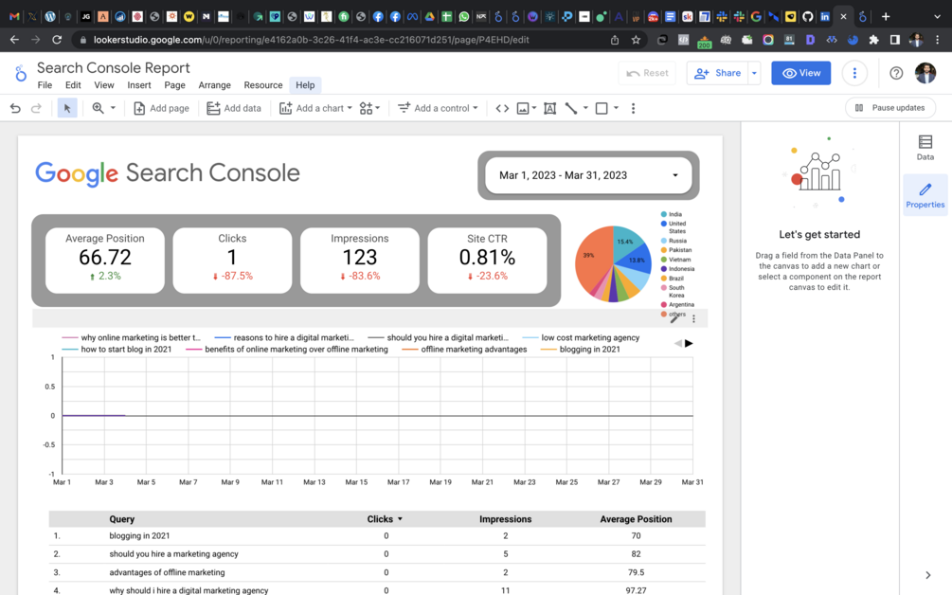This screenshot has height=595, width=952.
Task: Click Add data in the toolbar
Action: tap(234, 108)
